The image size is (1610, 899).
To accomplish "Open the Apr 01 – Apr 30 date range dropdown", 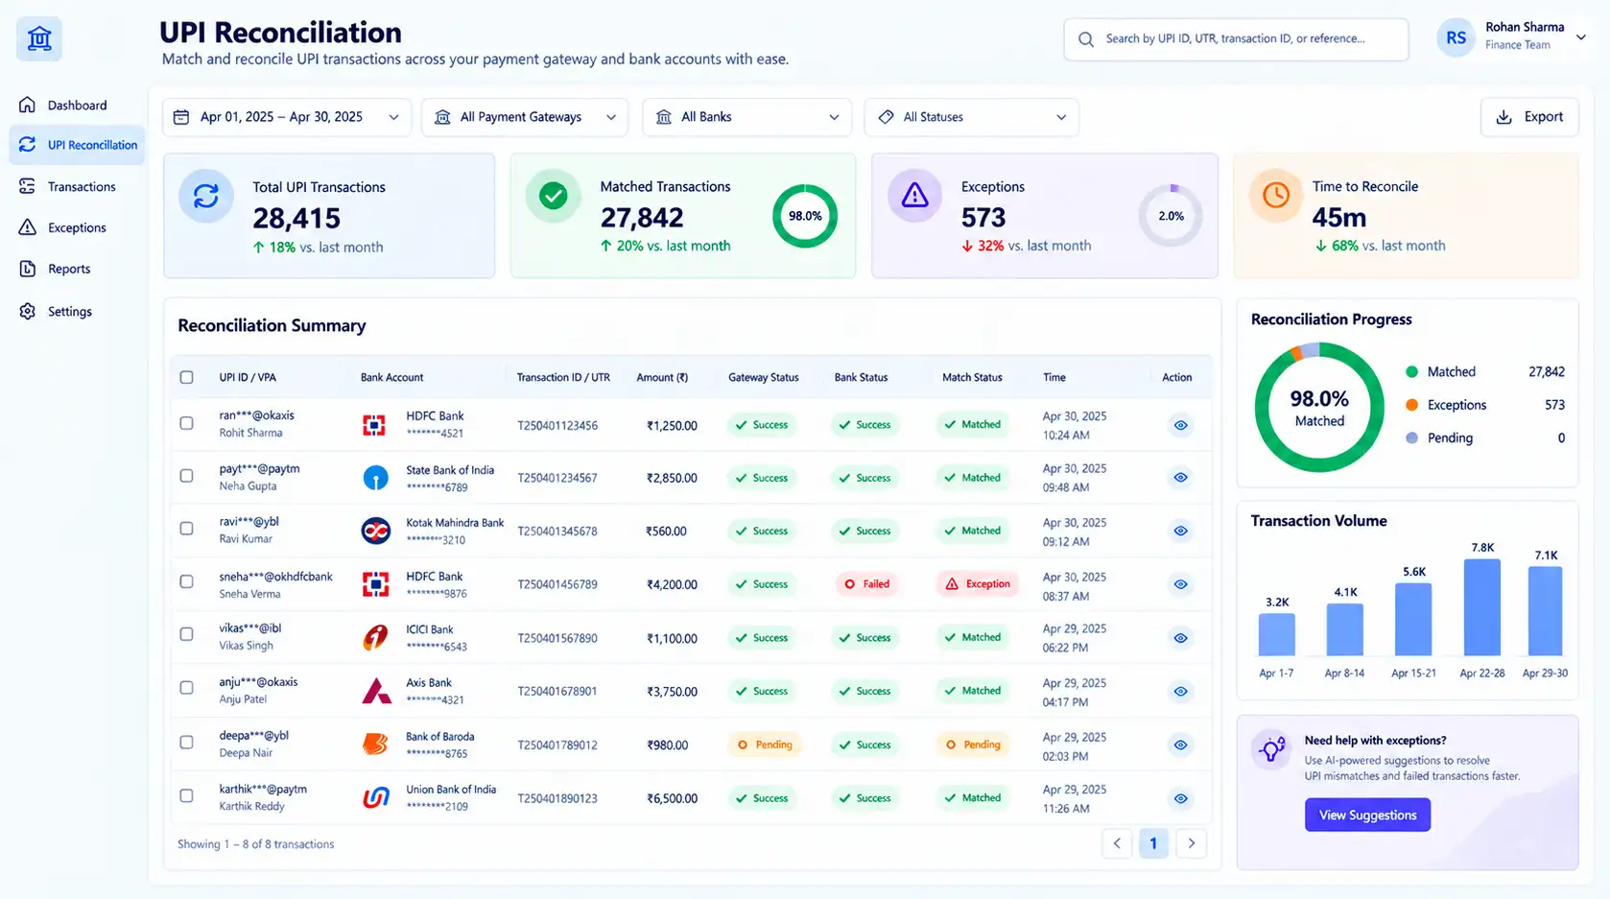I will pyautogui.click(x=286, y=117).
